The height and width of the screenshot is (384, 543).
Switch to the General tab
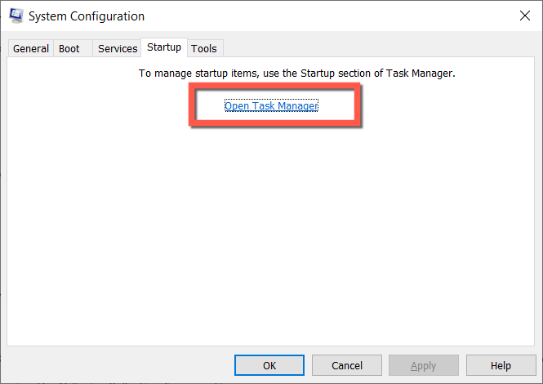[x=31, y=49]
